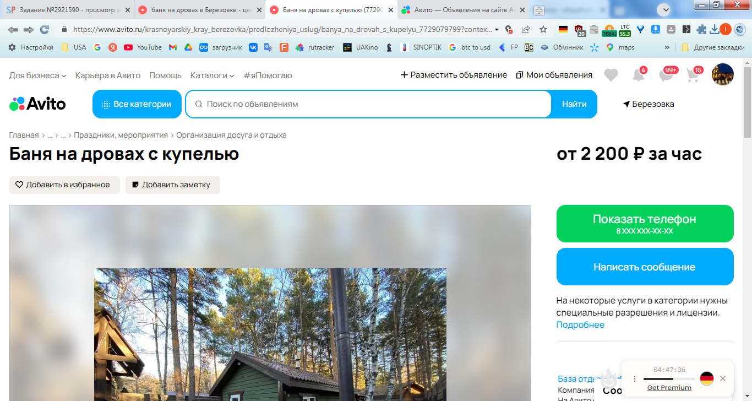Open Организация досуга и отдыха breadcrumb
The image size is (752, 401).
click(231, 135)
